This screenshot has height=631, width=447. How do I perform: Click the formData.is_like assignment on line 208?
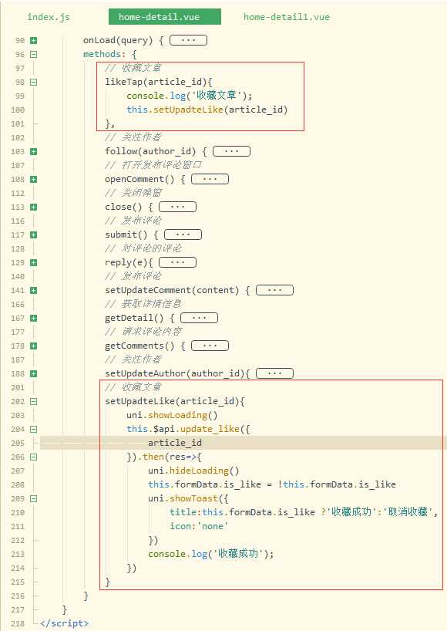(272, 484)
